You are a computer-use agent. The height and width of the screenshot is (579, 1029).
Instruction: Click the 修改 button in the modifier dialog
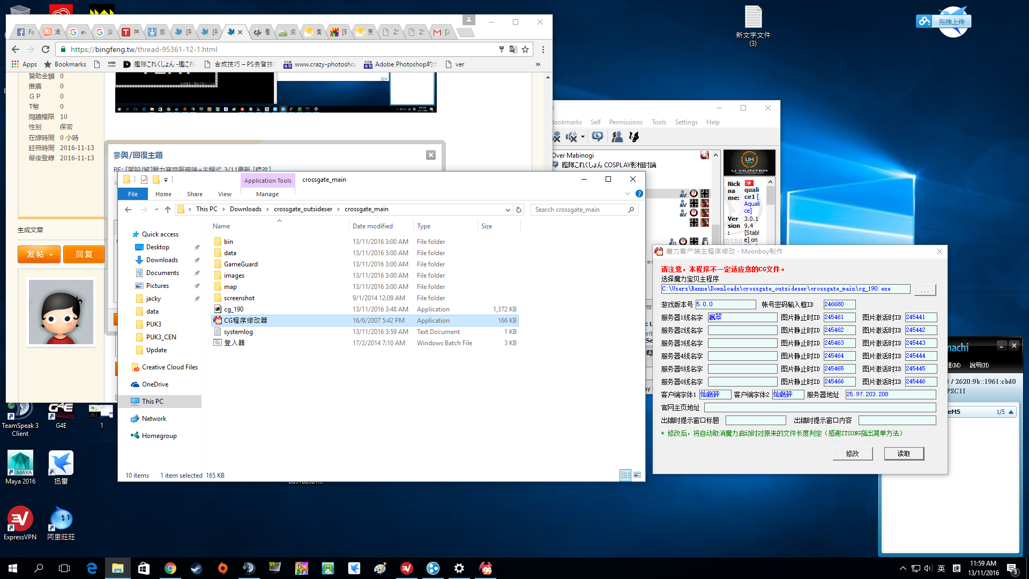(852, 454)
